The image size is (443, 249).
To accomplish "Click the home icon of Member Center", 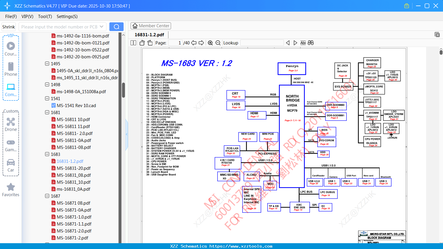I will pyautogui.click(x=135, y=26).
